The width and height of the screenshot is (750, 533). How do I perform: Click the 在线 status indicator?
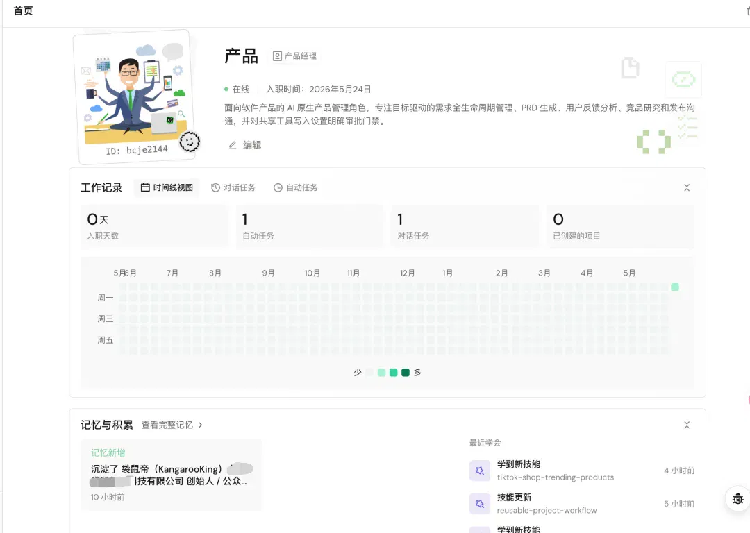coord(237,90)
